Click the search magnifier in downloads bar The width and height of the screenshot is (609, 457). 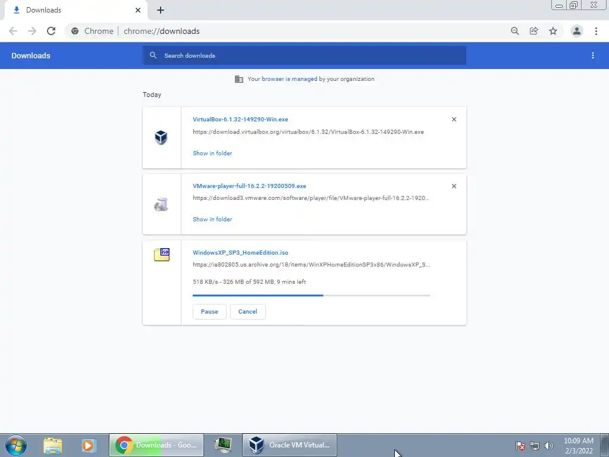pyautogui.click(x=153, y=55)
